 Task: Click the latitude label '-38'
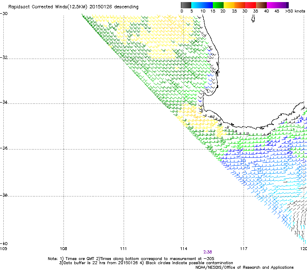click(x=4, y=195)
